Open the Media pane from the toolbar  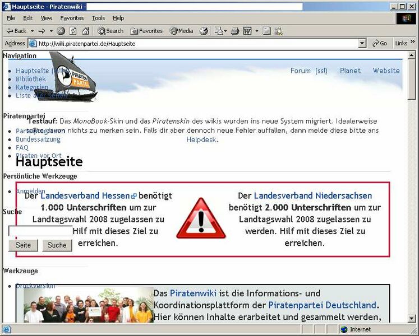(181, 31)
